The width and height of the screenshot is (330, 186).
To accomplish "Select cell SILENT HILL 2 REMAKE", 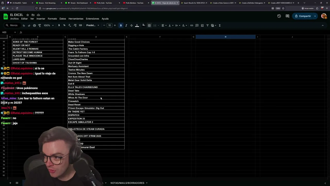I will pos(37,49).
